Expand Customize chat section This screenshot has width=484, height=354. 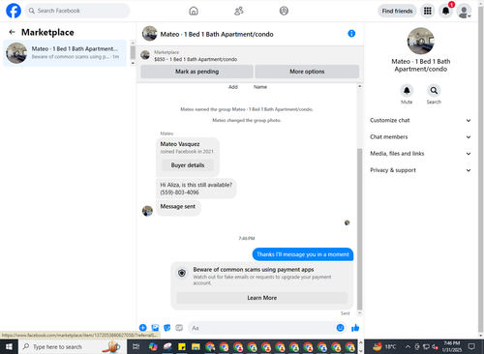420,120
